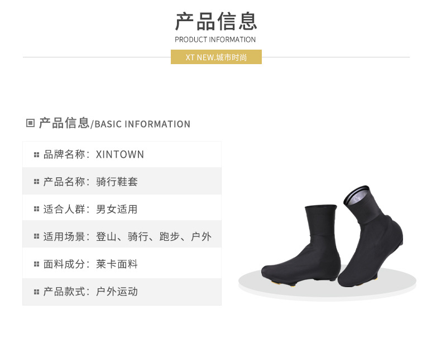Select the 男女适用 audience row
This screenshot has height=339, width=441.
122,209
